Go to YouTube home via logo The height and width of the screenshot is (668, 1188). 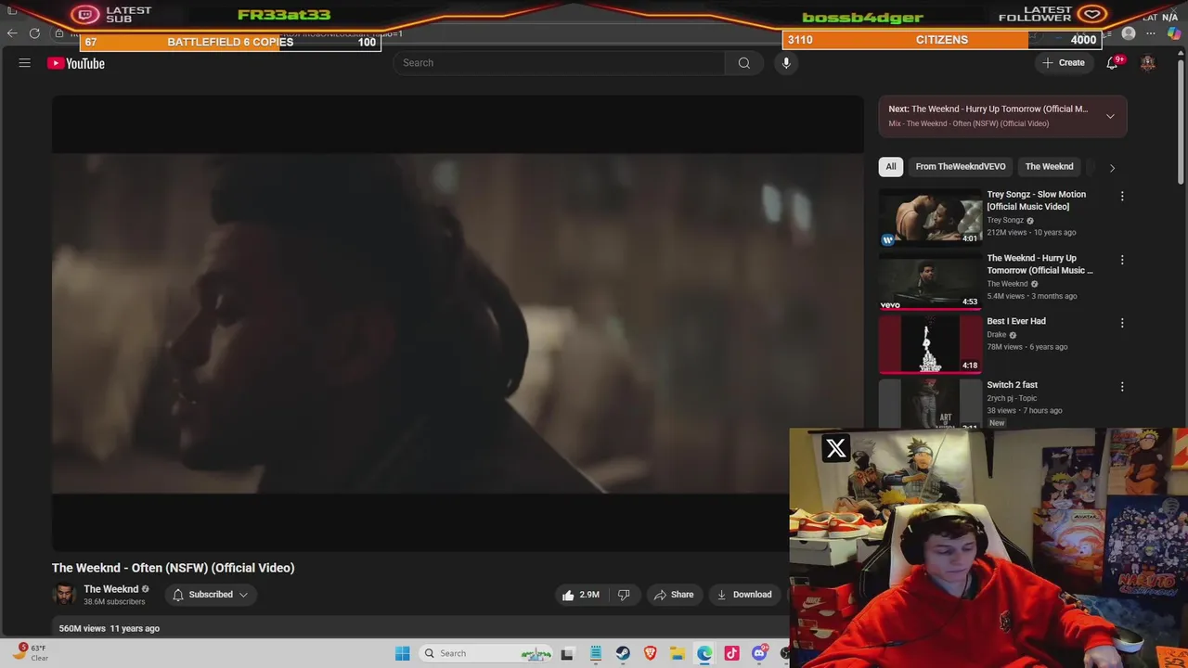76,63
